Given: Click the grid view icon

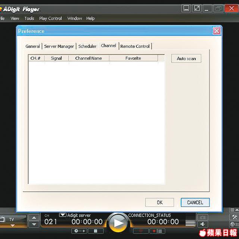Looking at the screenshot, I should 232,210.
